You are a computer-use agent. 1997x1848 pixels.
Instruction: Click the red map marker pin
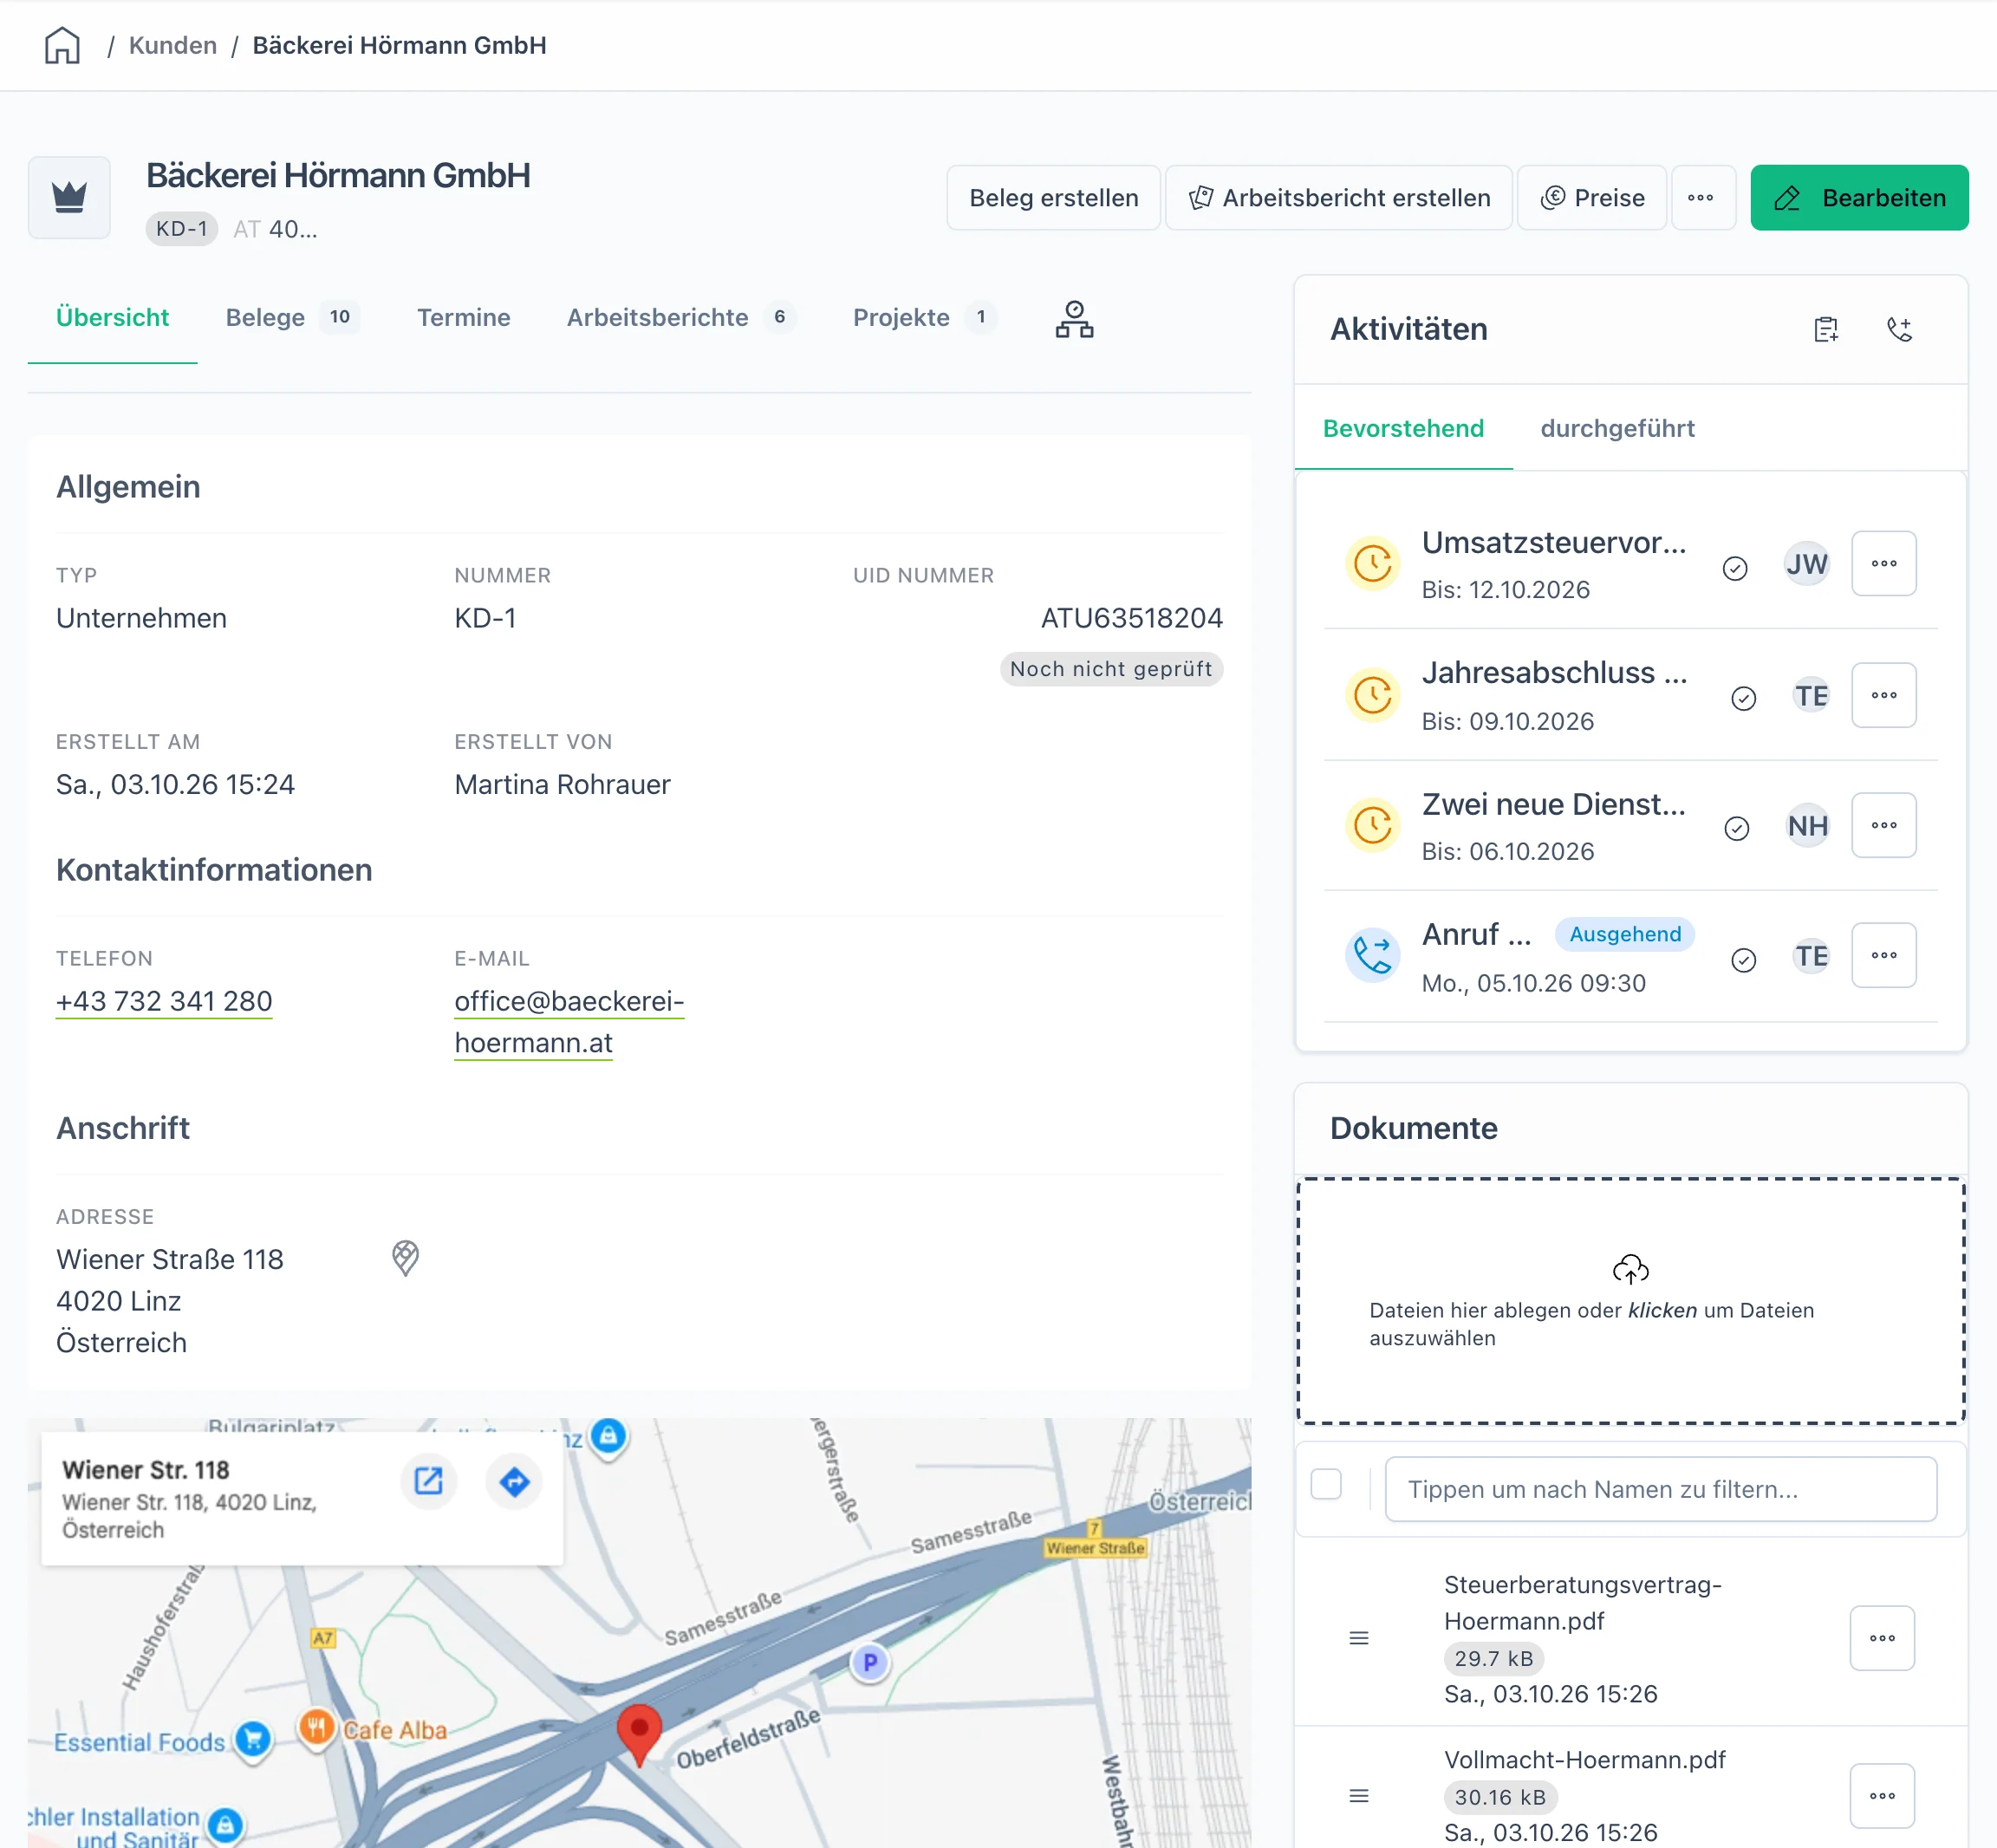639,1735
